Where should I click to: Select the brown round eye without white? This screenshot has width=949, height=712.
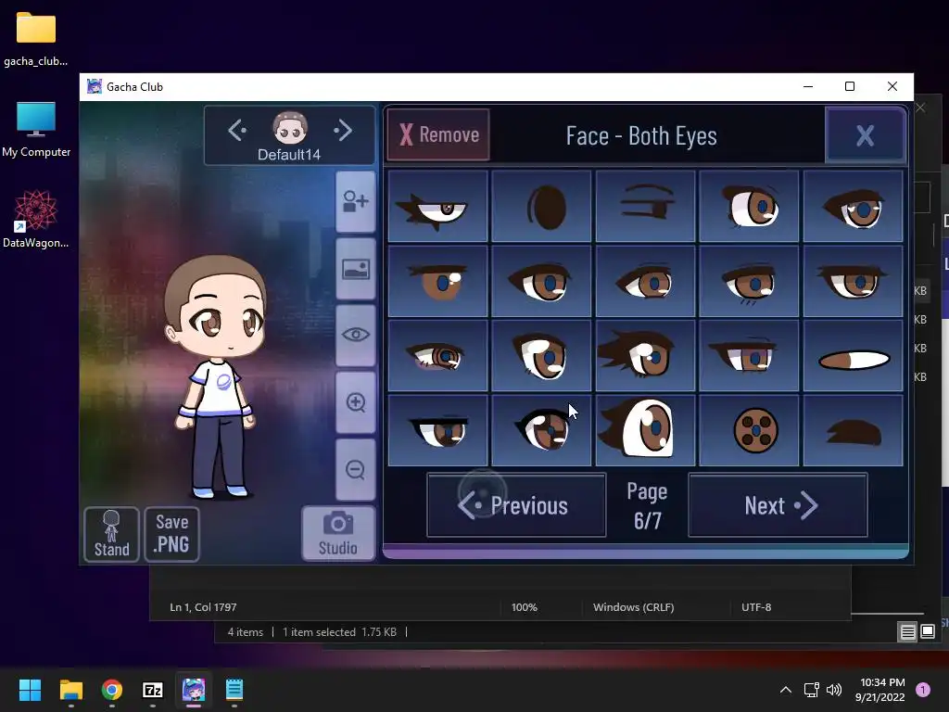(x=437, y=281)
